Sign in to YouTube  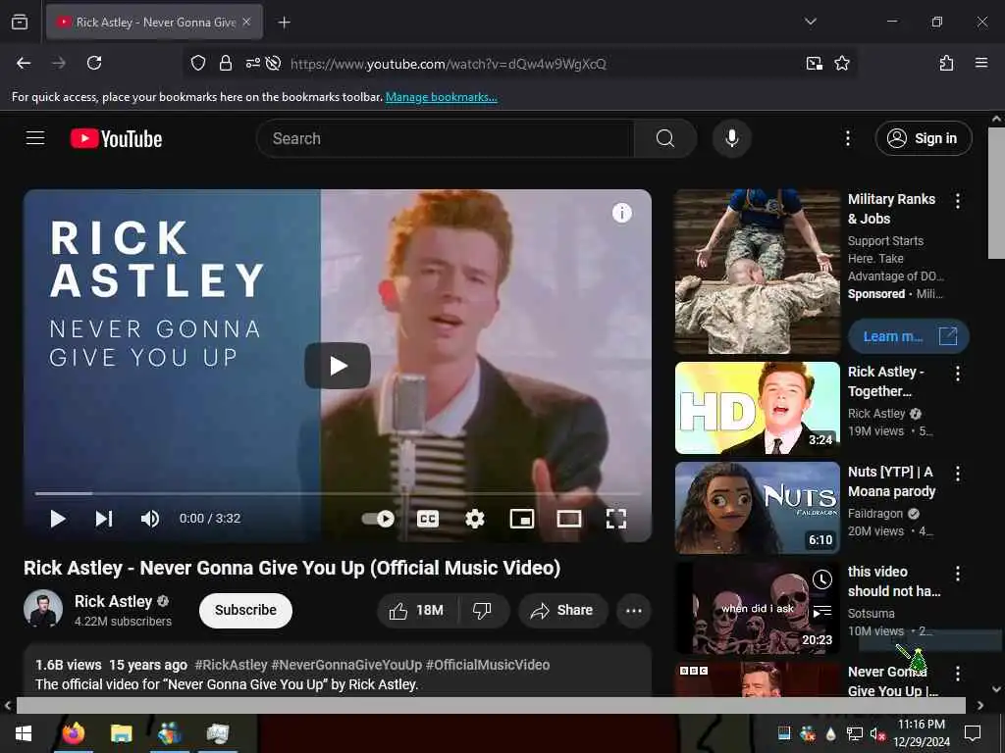924,138
